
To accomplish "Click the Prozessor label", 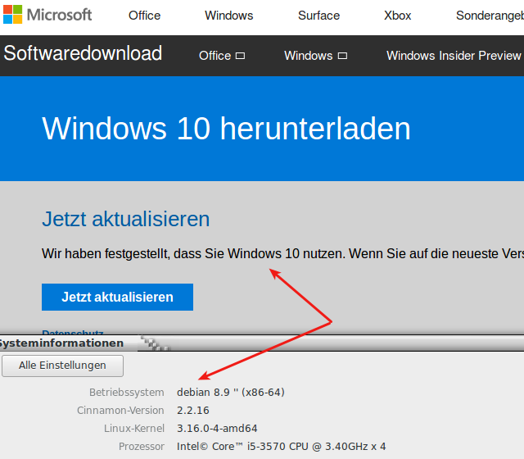I will click(x=142, y=446).
